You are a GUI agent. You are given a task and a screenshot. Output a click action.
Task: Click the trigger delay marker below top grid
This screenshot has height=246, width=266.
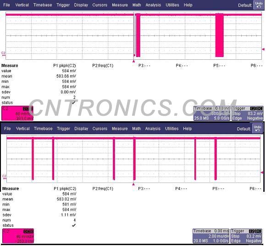[x=133, y=61]
